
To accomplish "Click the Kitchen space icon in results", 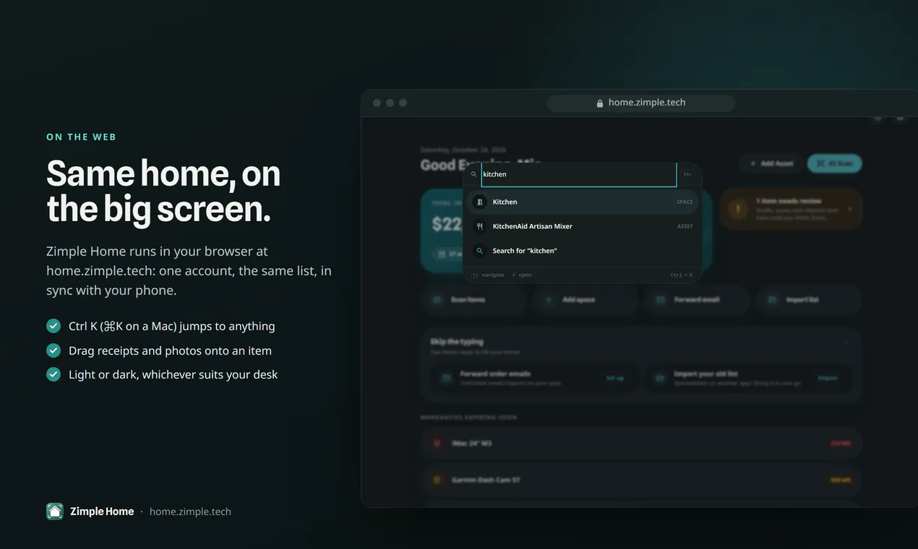I will 480,202.
